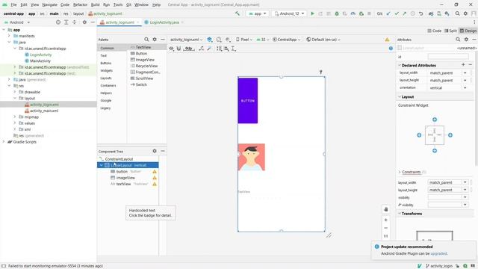Select Layouts category in Palette
Image resolution: width=478 pixels, height=269 pixels.
(106, 78)
